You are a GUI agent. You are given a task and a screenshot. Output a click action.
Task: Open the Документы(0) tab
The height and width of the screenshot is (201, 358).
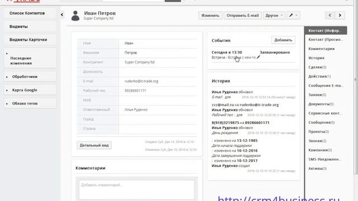coord(321,104)
